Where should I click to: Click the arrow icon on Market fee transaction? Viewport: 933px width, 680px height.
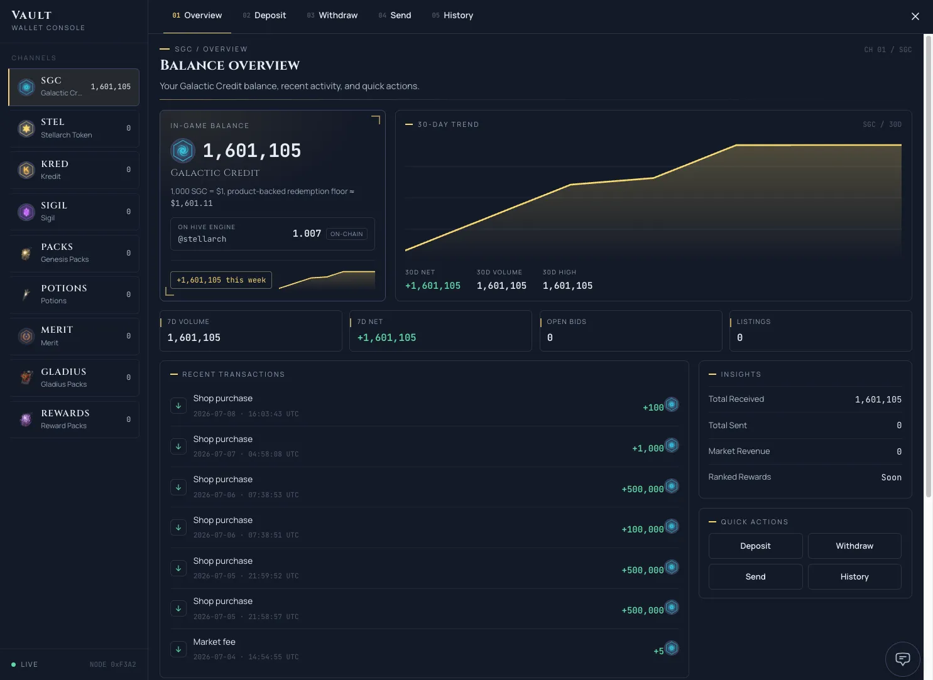pos(178,649)
